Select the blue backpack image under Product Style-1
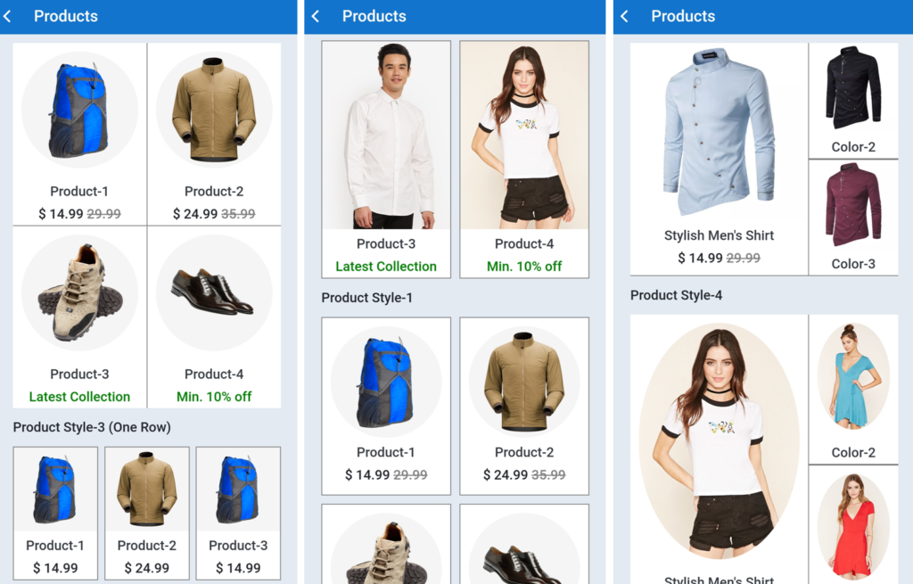The height and width of the screenshot is (584, 913). [x=386, y=382]
